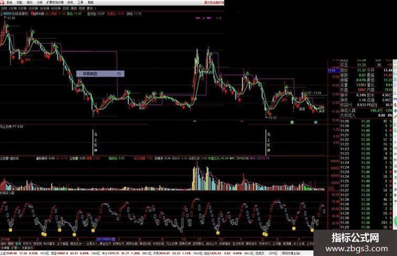Select the 黄金拉升 indicator tab

tap(105, 243)
